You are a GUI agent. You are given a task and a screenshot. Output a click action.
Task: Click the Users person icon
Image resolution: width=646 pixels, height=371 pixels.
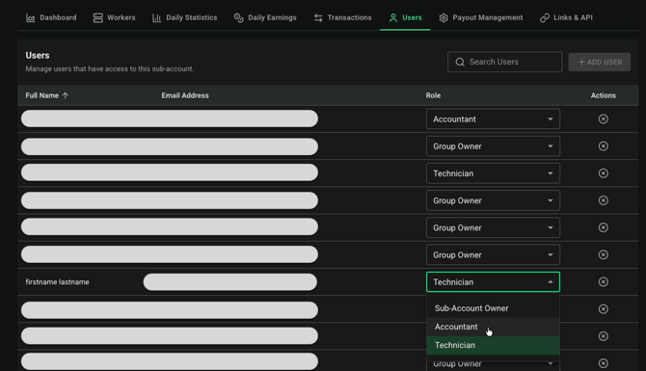[x=393, y=17]
